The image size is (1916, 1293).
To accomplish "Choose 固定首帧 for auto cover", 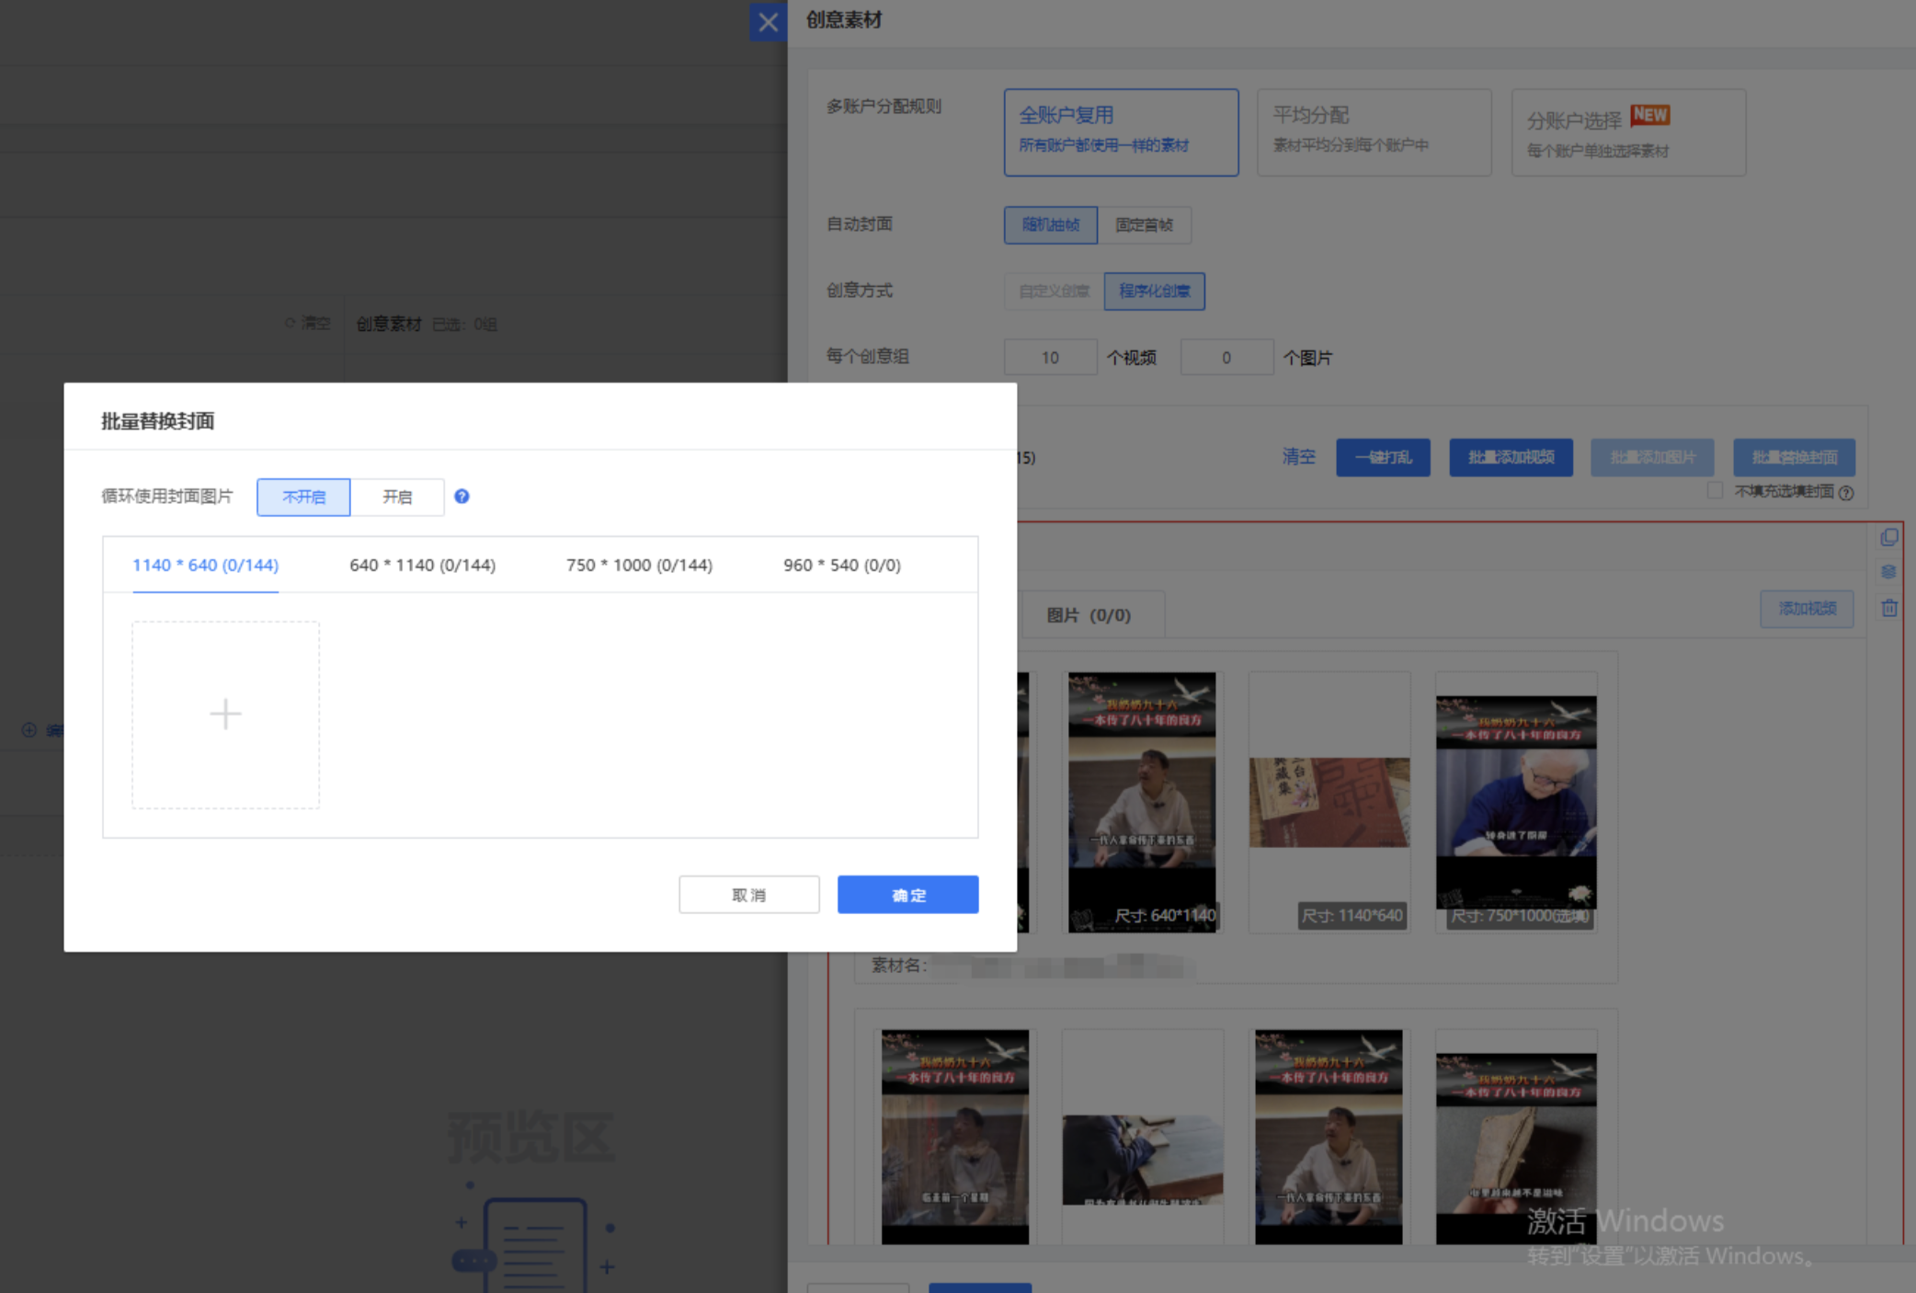I will tap(1145, 225).
